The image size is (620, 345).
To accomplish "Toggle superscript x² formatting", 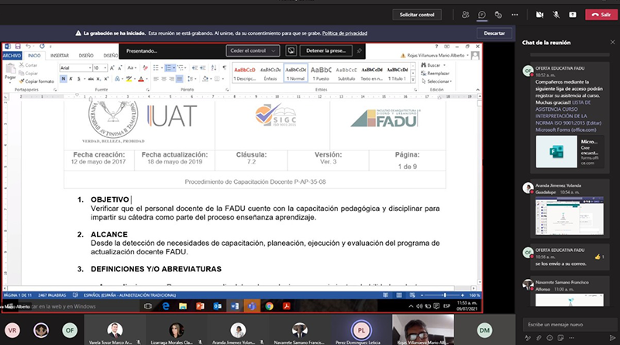I will [x=106, y=79].
